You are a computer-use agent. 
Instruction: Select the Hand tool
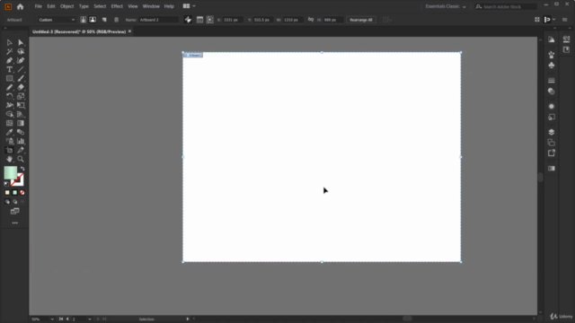point(10,160)
